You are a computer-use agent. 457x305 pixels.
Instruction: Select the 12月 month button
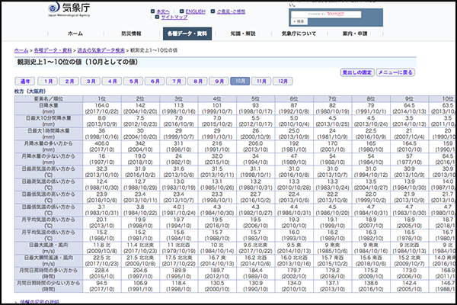click(x=283, y=80)
